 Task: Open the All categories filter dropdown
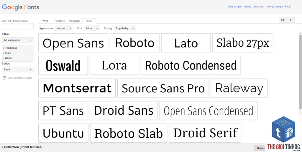click(x=17, y=40)
